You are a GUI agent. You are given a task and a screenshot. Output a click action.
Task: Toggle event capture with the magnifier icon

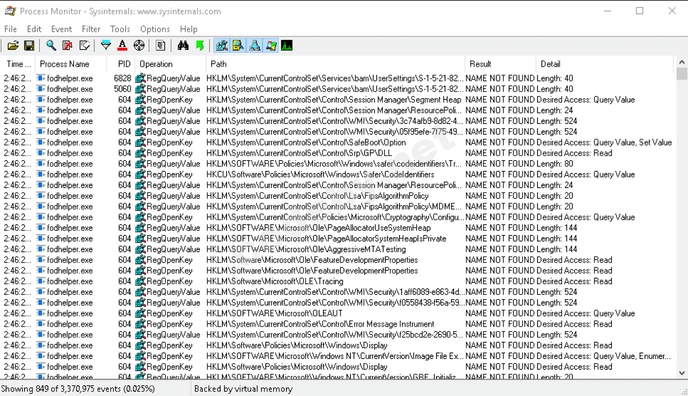51,46
